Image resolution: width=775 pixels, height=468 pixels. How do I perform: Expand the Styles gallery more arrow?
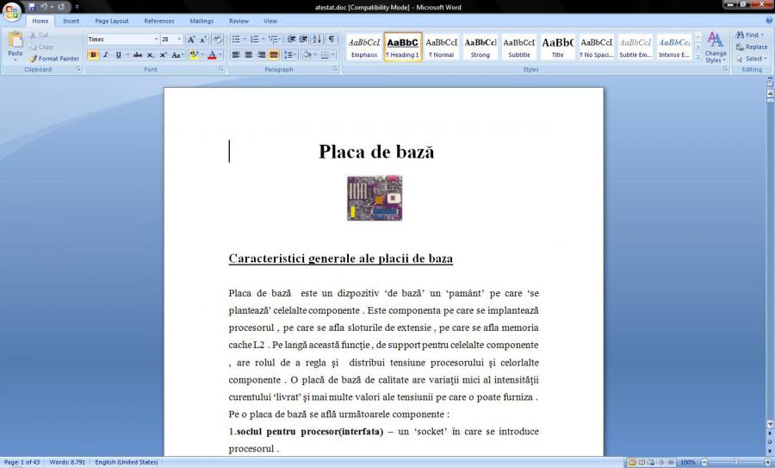698,58
